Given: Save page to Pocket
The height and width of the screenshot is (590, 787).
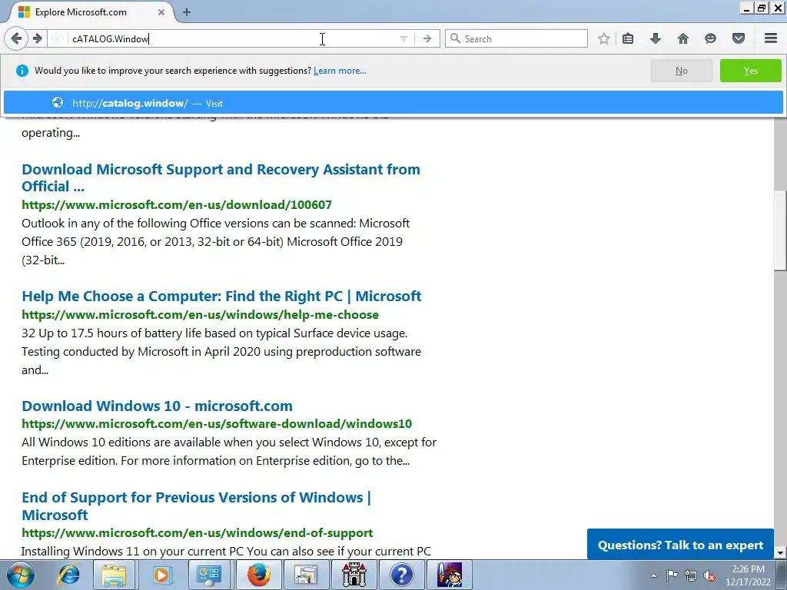Looking at the screenshot, I should tap(739, 38).
